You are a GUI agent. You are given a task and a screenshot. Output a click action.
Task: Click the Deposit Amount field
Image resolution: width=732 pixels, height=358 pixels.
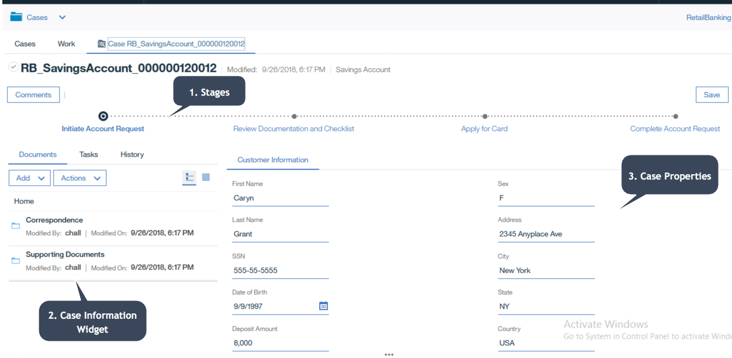point(280,343)
